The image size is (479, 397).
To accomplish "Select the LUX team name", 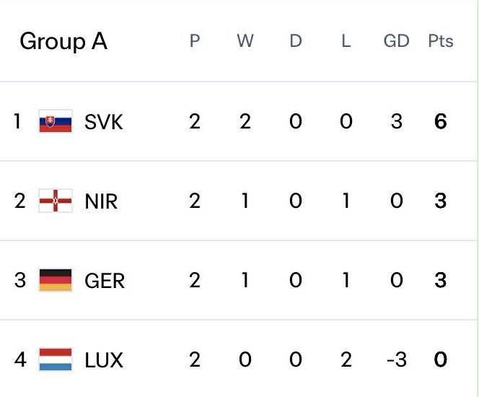I will 104,359.
